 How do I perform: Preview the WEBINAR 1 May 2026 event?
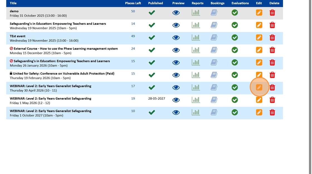click(176, 100)
